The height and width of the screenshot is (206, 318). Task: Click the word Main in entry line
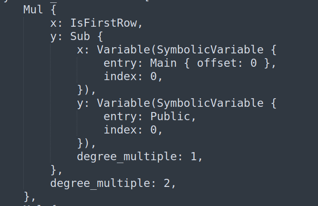click(x=163, y=63)
